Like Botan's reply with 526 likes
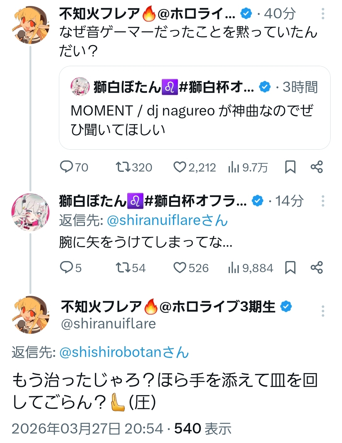This screenshot has height=443, width=342. pyautogui.click(x=180, y=268)
